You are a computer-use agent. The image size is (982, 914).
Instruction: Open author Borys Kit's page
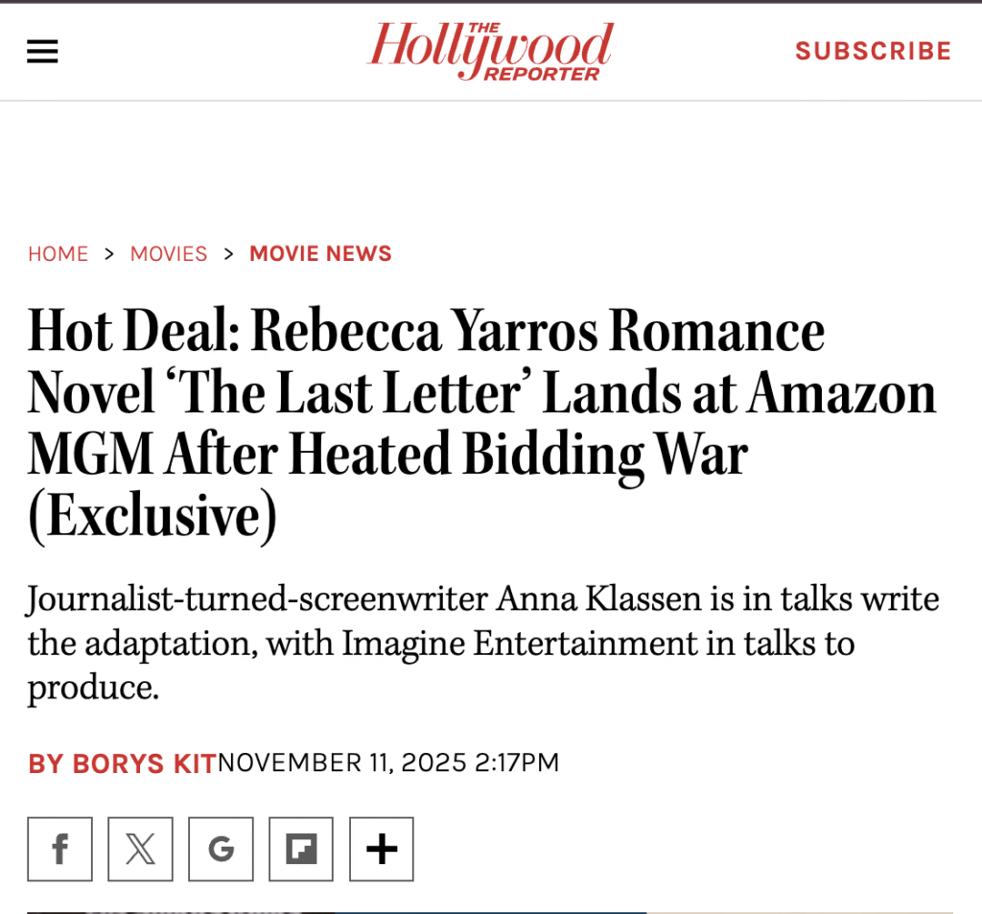(122, 763)
